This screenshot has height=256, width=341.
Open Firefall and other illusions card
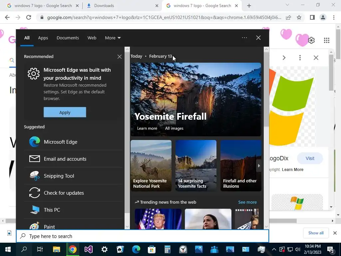pos(241,166)
